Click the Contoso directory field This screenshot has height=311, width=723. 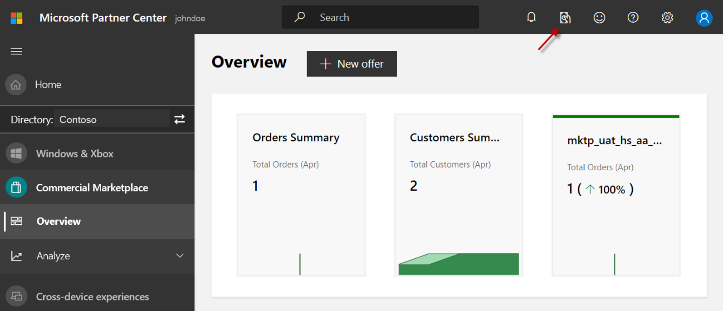point(112,119)
